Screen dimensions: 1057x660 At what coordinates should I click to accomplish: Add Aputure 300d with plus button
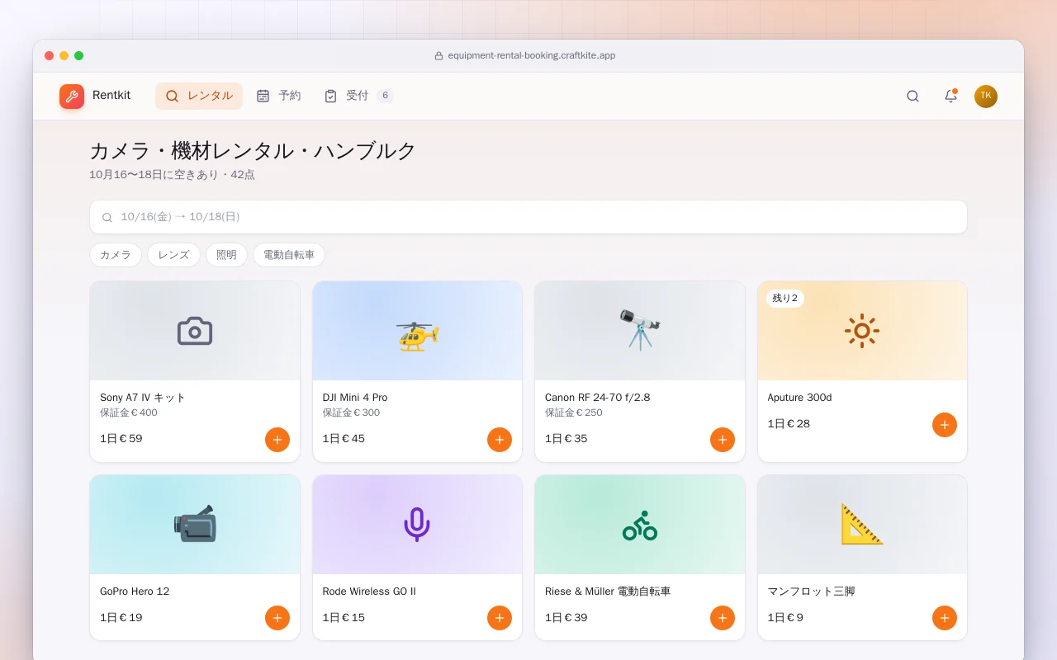945,425
